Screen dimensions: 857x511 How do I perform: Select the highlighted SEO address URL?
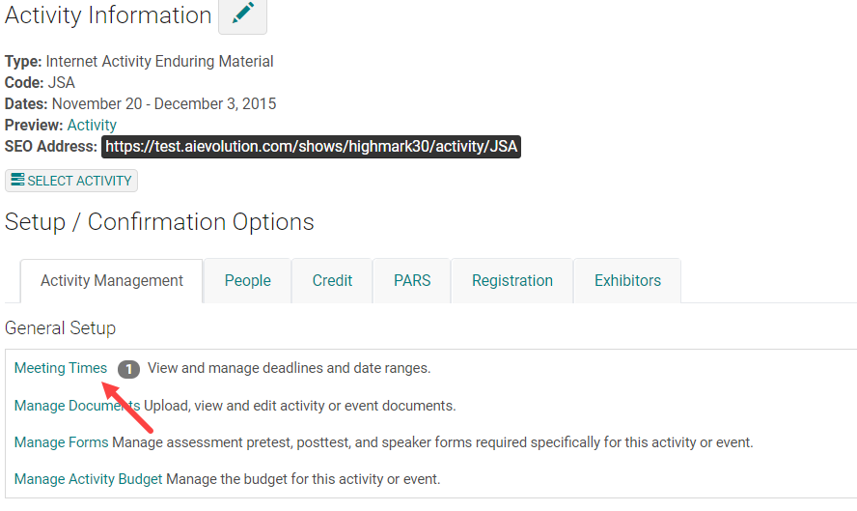coord(311,147)
